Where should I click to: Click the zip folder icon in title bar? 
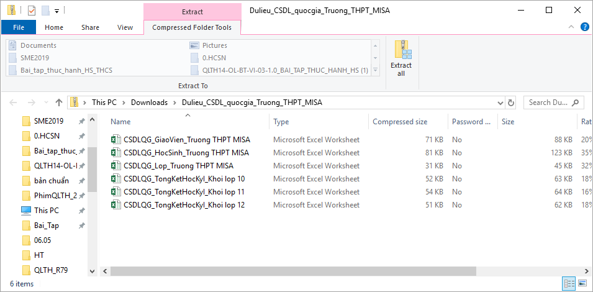click(x=11, y=10)
